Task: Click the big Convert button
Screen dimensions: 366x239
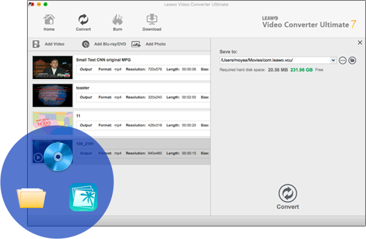Action: coord(288,197)
